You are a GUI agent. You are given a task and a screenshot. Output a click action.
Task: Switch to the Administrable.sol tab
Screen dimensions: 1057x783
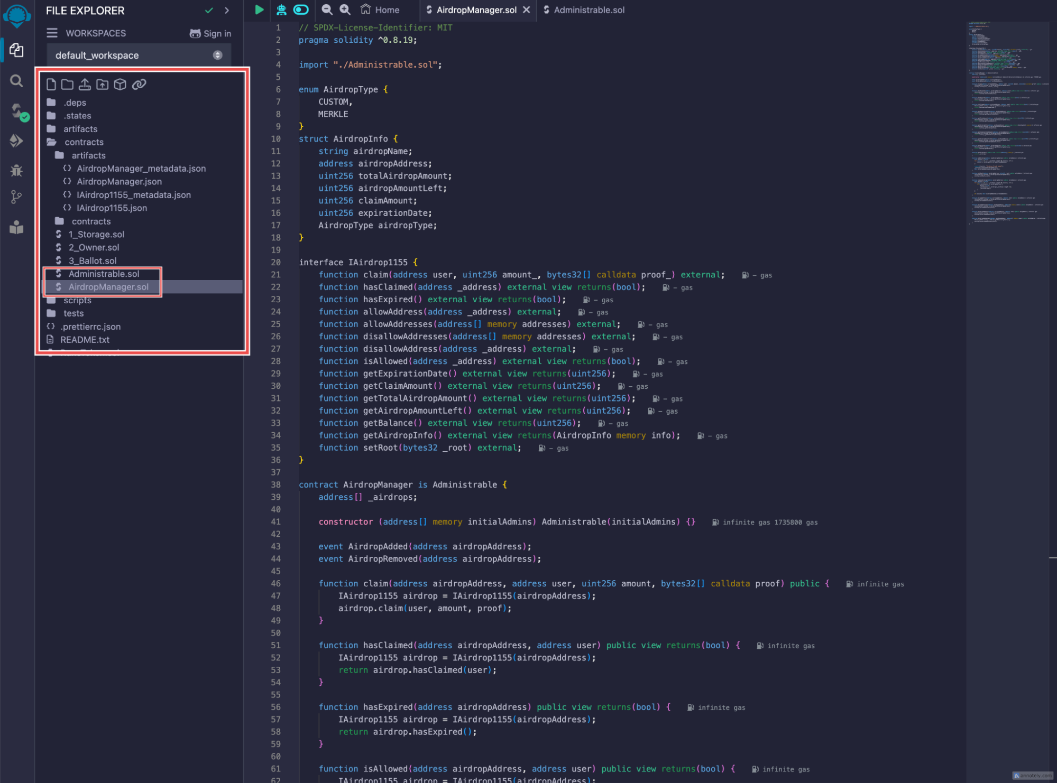click(589, 10)
